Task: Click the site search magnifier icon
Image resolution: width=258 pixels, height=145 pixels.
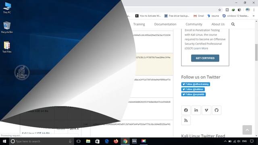Action: (233, 24)
